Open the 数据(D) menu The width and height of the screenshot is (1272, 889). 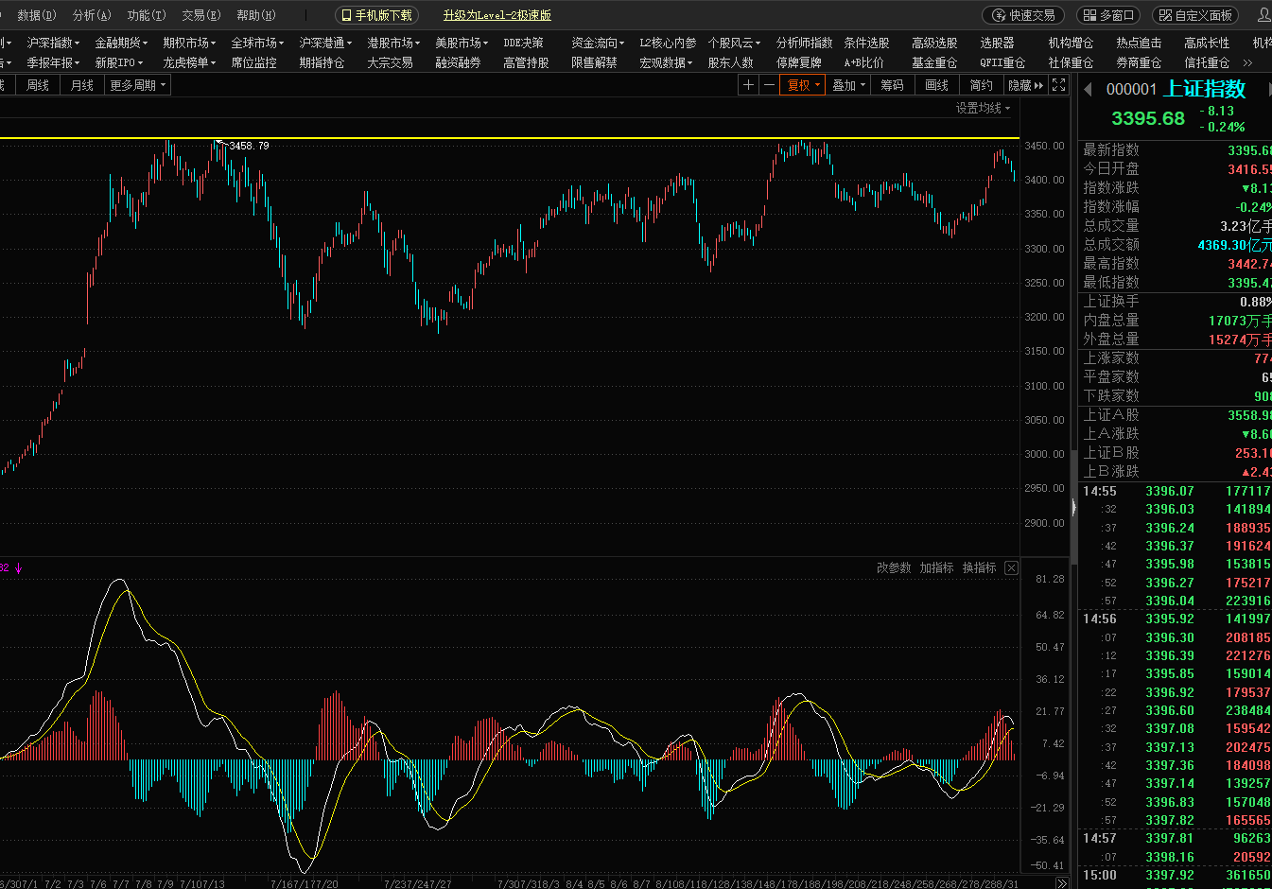[x=37, y=15]
